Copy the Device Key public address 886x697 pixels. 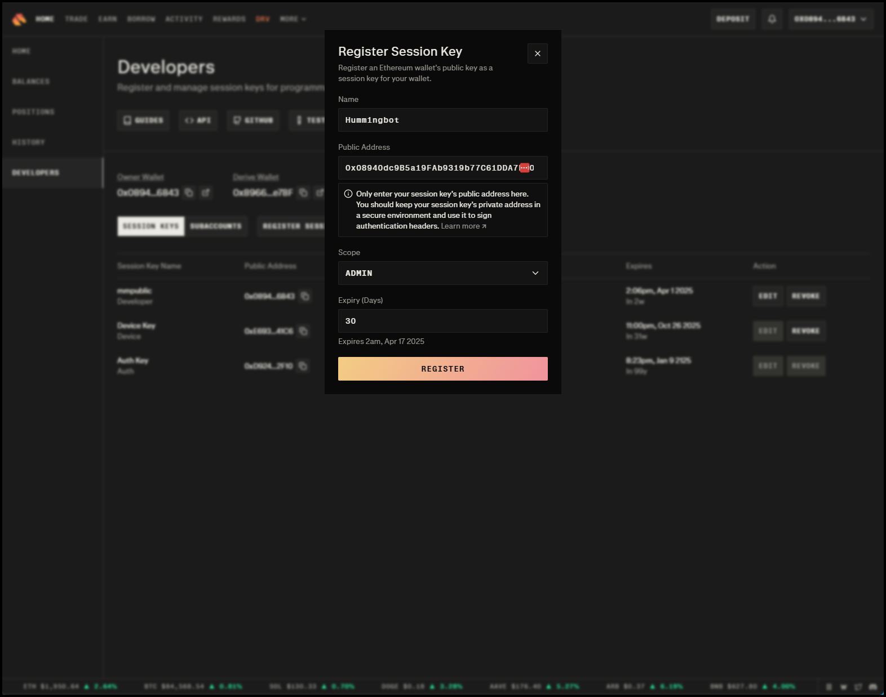[303, 331]
